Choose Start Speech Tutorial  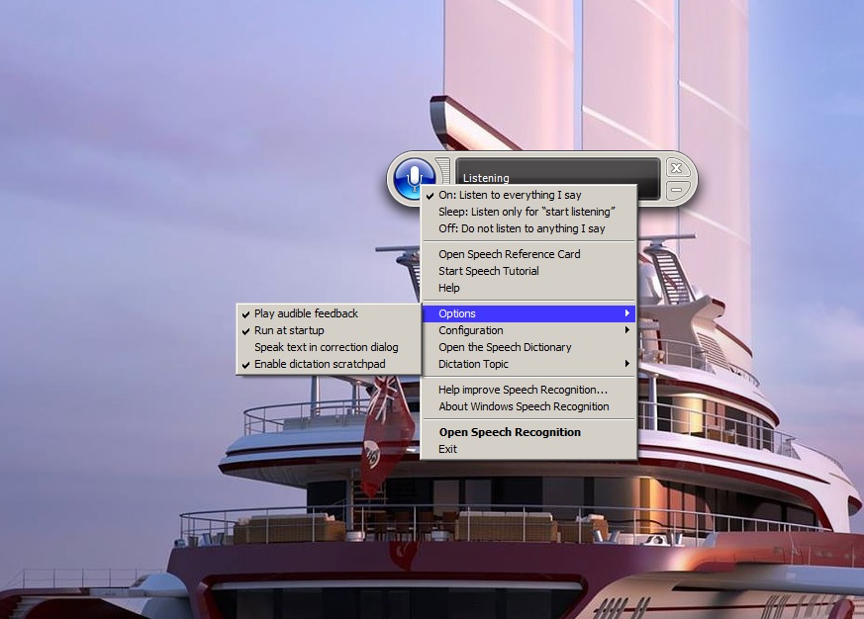point(528,271)
